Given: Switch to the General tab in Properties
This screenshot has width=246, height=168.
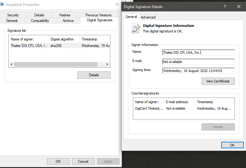Looking at the screenshot, I should 12,20.
